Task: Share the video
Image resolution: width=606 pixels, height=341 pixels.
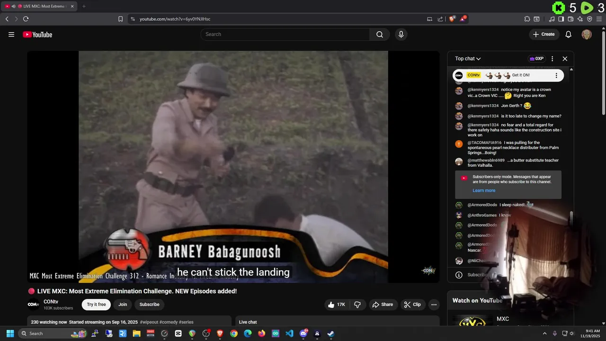Action: click(x=383, y=305)
